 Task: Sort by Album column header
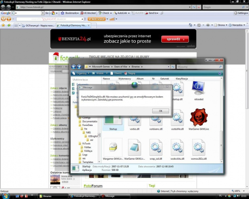[x=140, y=79]
